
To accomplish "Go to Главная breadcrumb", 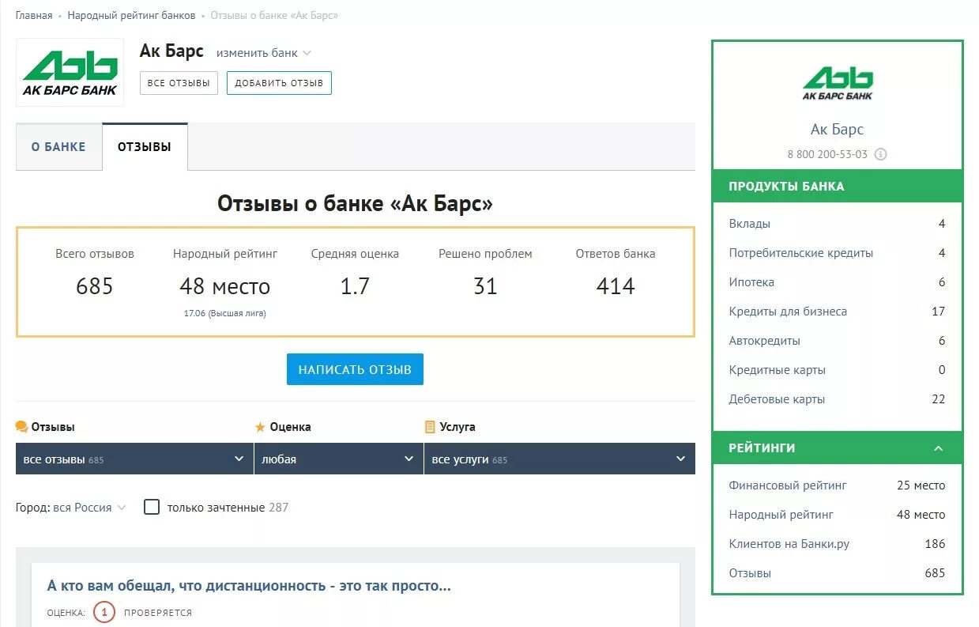I will [x=34, y=16].
